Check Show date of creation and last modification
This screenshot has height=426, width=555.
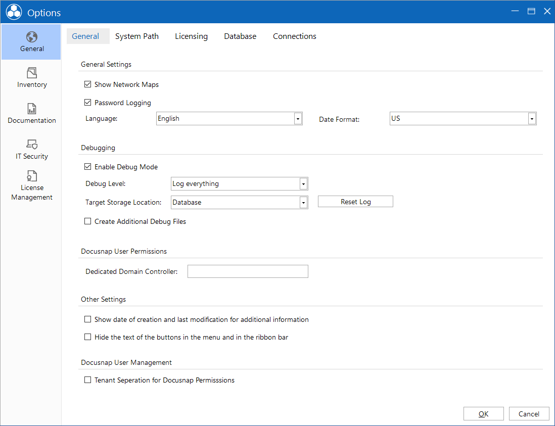[87, 319]
